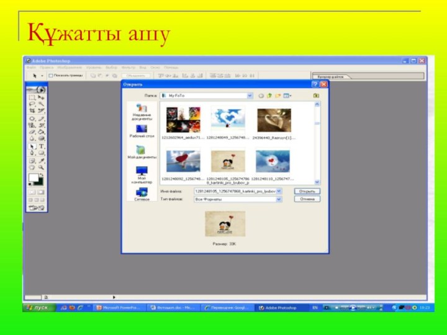Click the Up One Level folder icon
This screenshot has height=335, width=447.
pyautogui.click(x=269, y=96)
